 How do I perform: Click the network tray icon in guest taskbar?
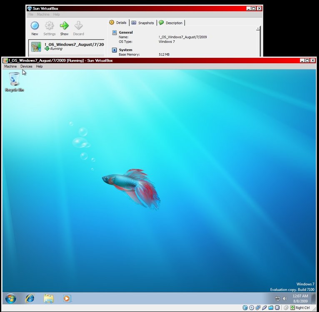point(277,299)
